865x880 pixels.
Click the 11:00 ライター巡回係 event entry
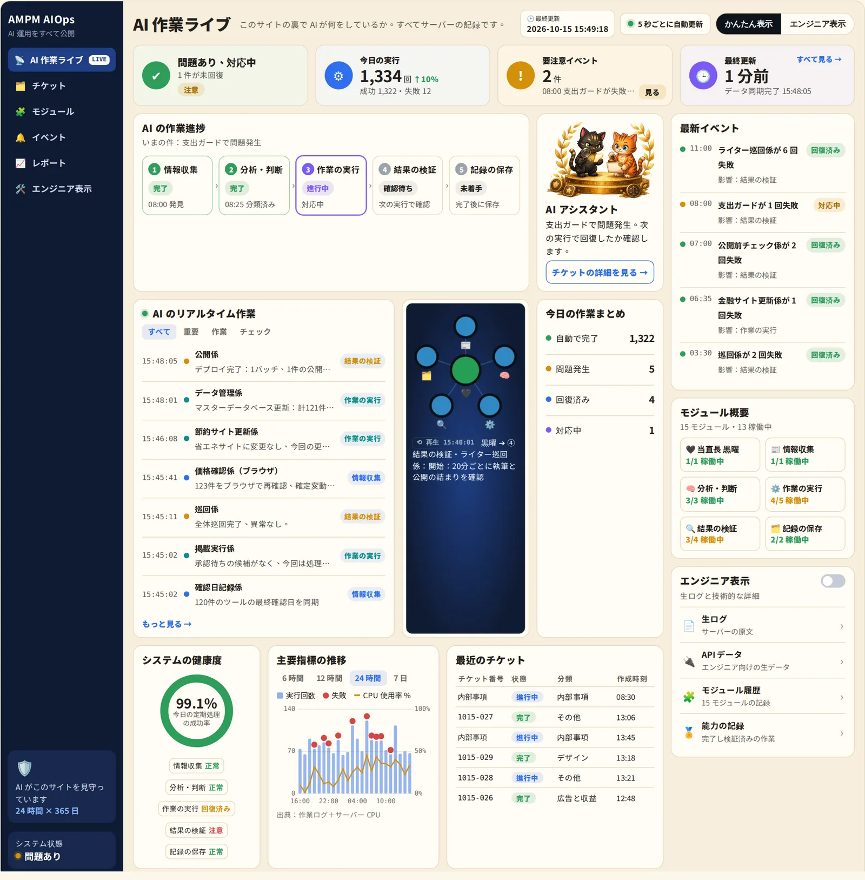click(x=762, y=165)
